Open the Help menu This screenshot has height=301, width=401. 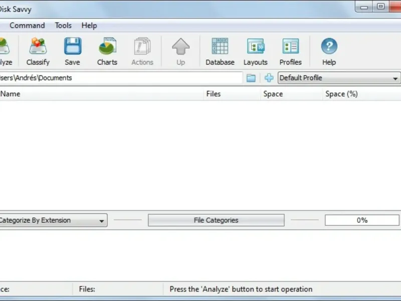[89, 26]
